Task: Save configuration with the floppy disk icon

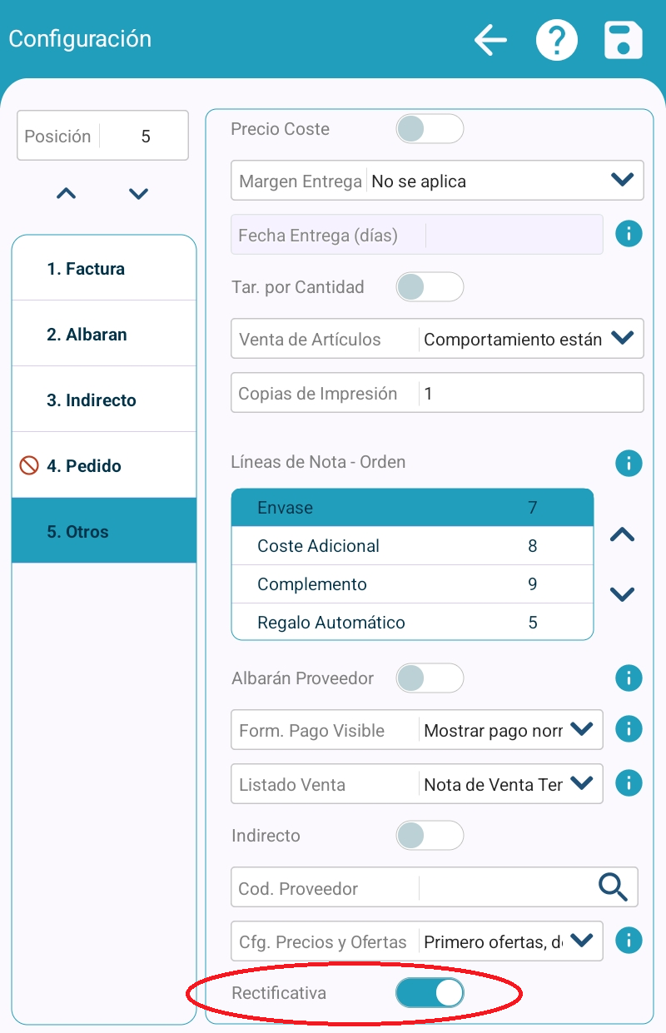Action: (623, 40)
